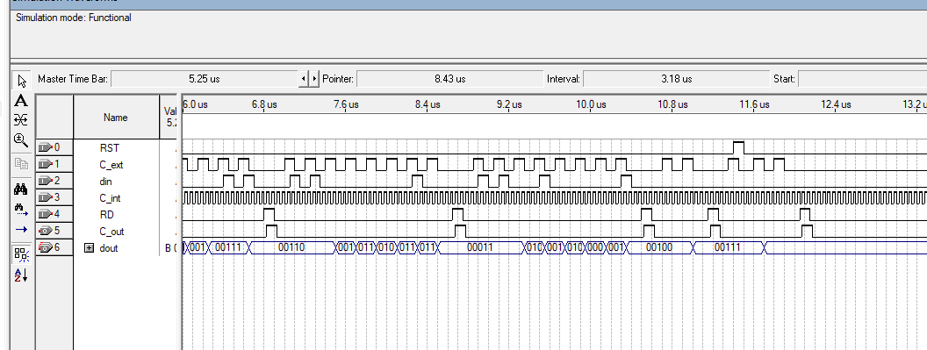Viewport: 927px width, 350px height.
Task: Click the 6.8 us ruler mark
Action: coord(264,104)
